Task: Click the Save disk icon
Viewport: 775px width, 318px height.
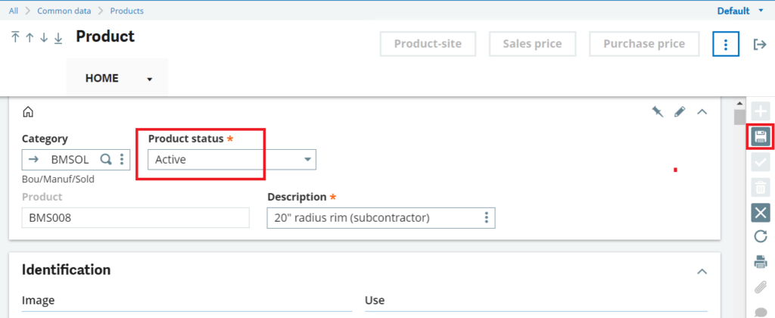Action: pos(761,137)
